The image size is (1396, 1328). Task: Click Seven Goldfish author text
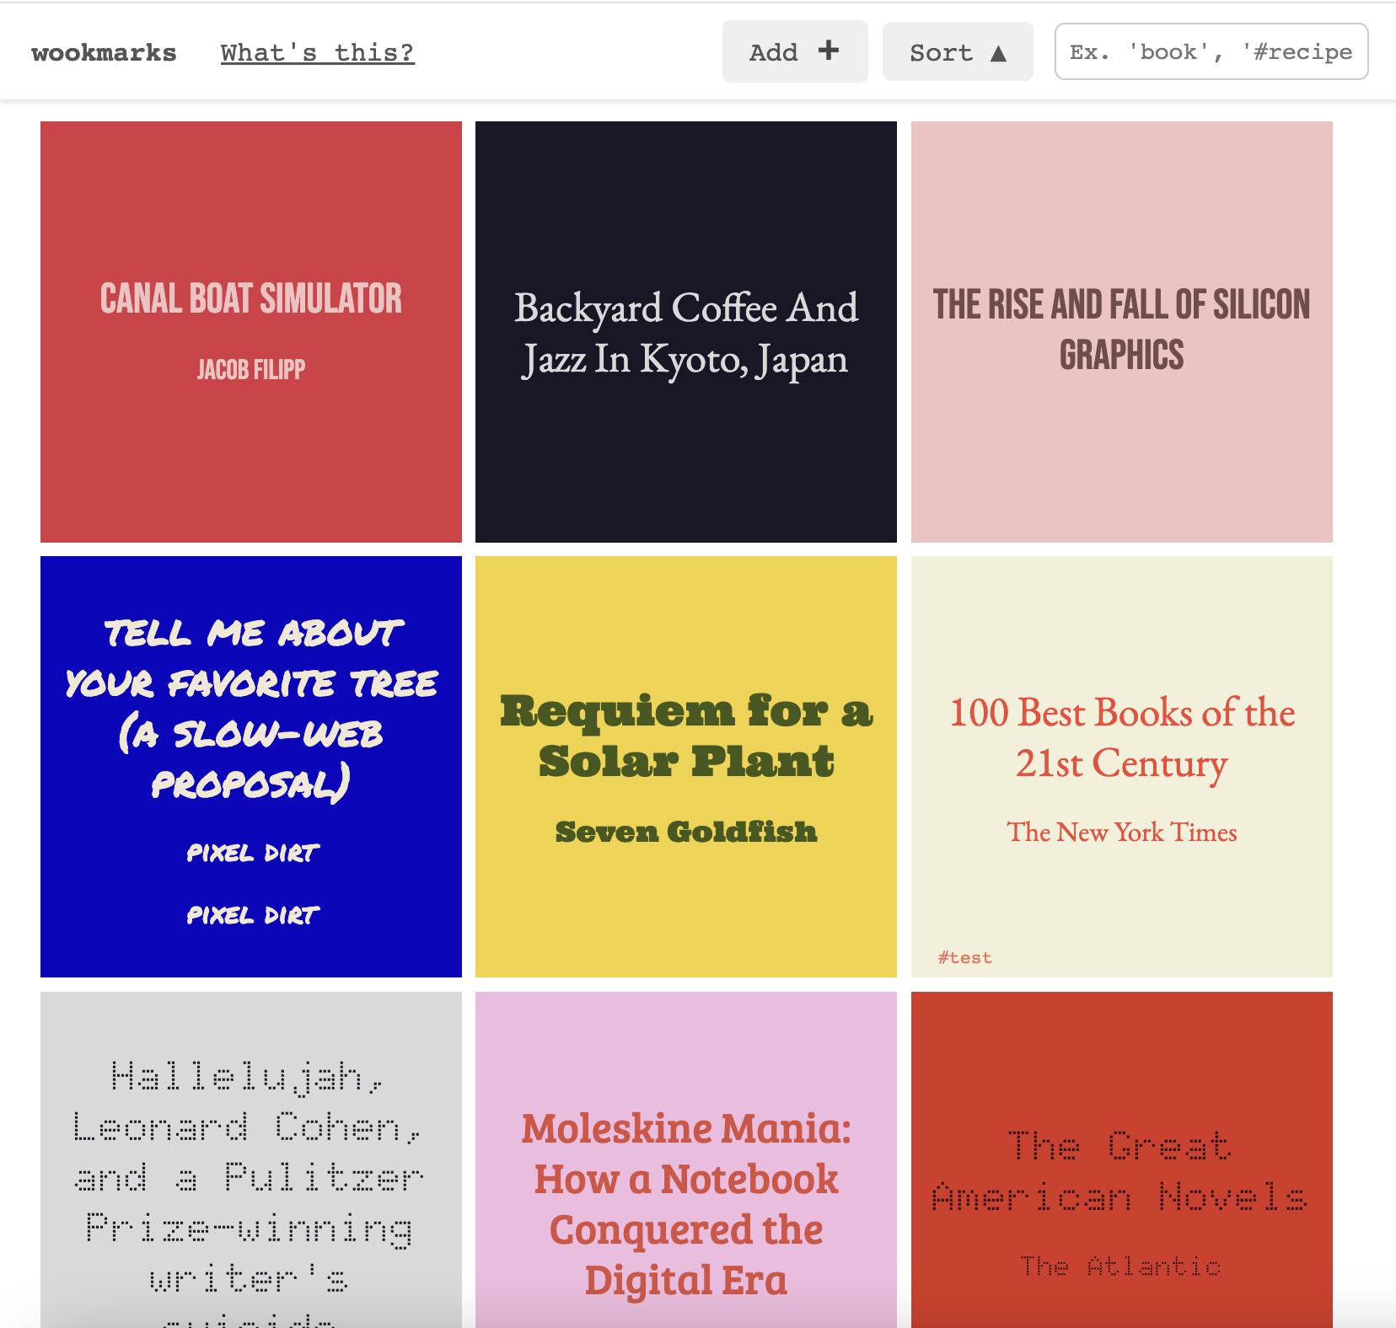pyautogui.click(x=685, y=832)
